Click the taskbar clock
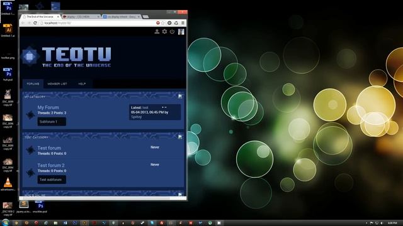This screenshot has width=403, height=226. coord(392,223)
